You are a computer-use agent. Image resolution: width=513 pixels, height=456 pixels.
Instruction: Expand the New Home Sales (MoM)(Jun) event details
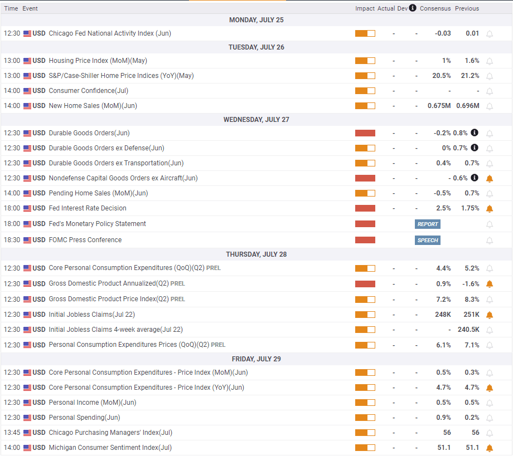pyautogui.click(x=93, y=105)
